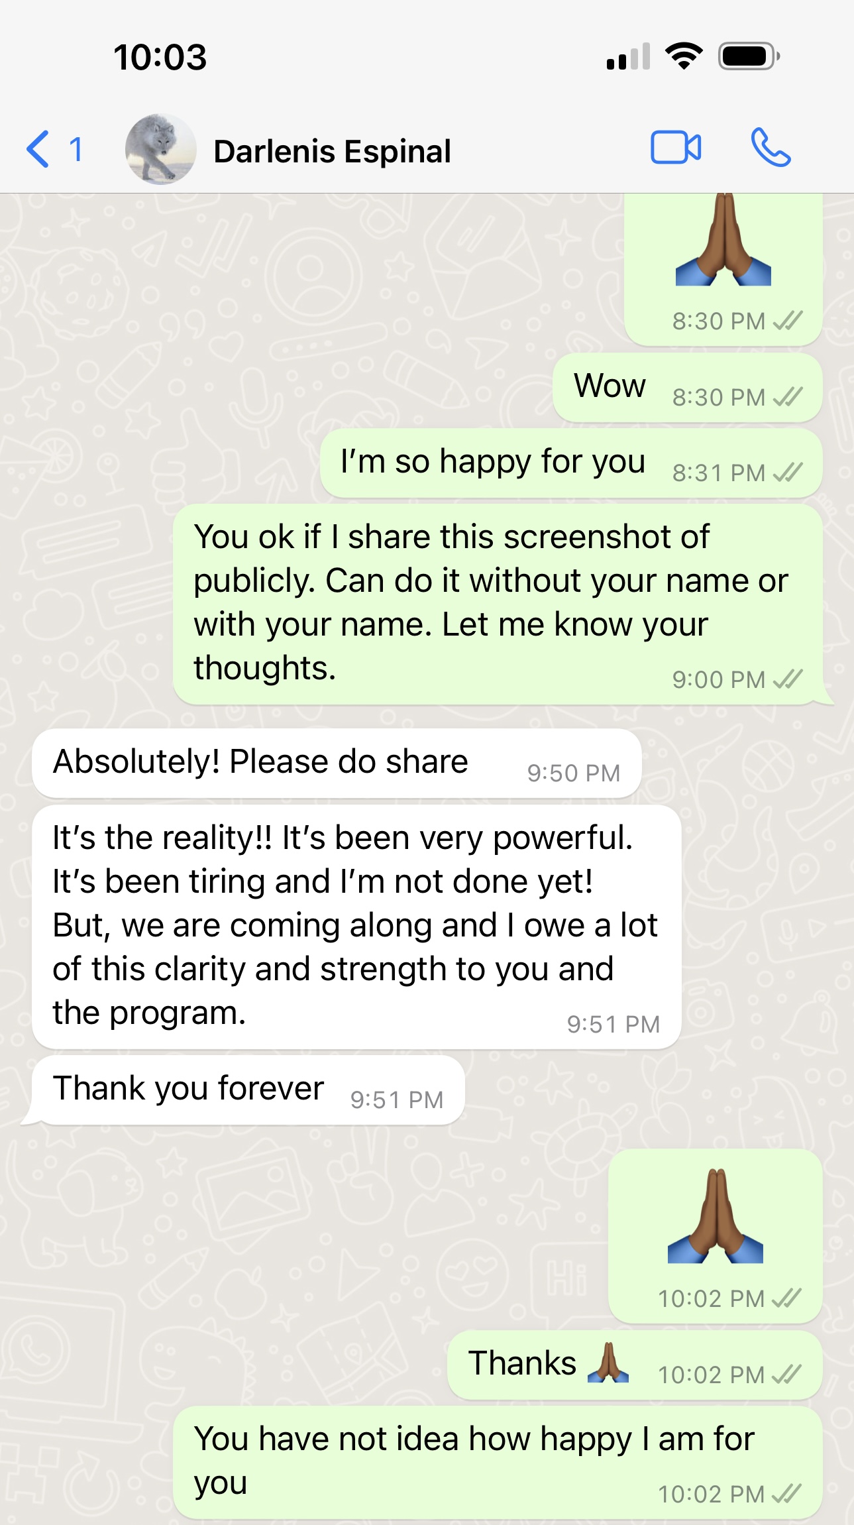Select the "Wow" message bubble

[x=687, y=388]
